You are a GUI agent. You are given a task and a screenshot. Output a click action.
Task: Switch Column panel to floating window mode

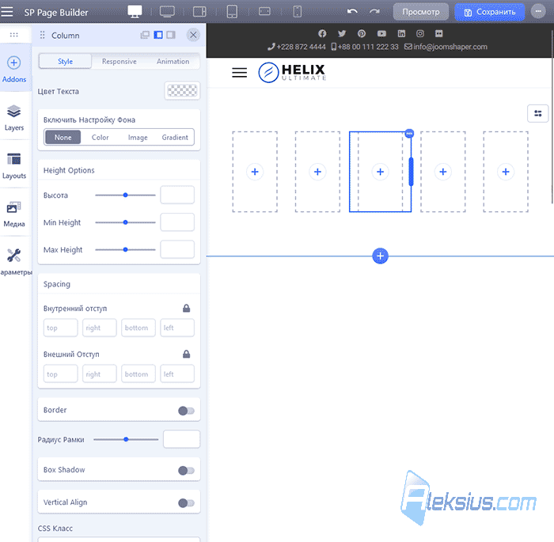pyautogui.click(x=145, y=35)
